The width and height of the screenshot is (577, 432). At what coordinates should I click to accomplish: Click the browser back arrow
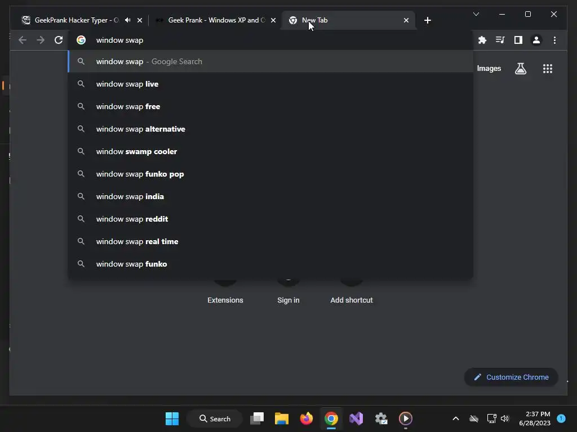pos(23,40)
